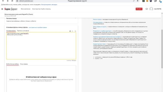Click the copy phrases icon above keyword field
163x92 pixels.
[x=75, y=31]
